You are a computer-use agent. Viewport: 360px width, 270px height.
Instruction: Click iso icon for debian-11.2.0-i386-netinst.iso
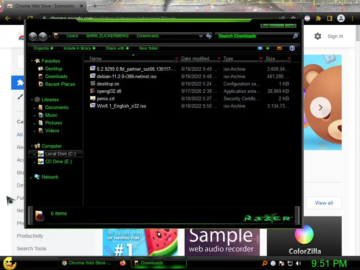pyautogui.click(x=93, y=76)
